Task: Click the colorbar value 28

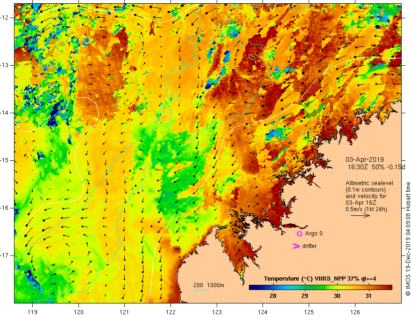Action: click(273, 296)
